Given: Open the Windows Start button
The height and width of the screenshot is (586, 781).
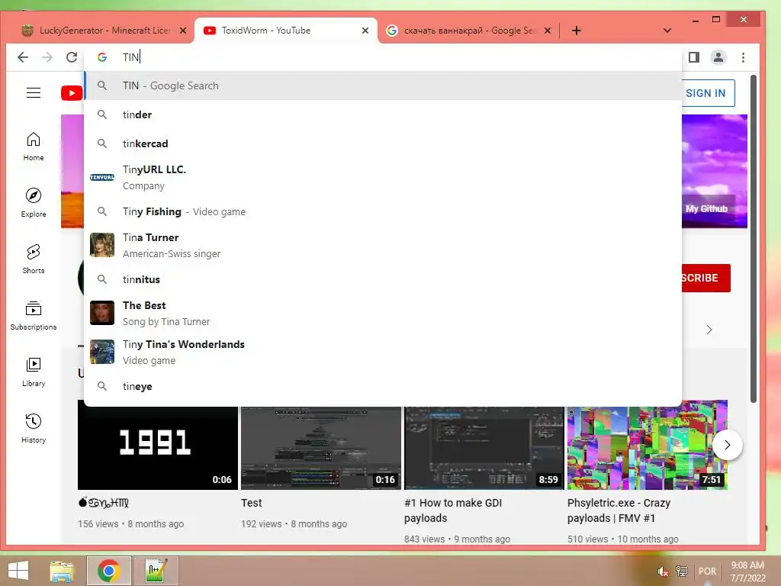Looking at the screenshot, I should pyautogui.click(x=18, y=571).
